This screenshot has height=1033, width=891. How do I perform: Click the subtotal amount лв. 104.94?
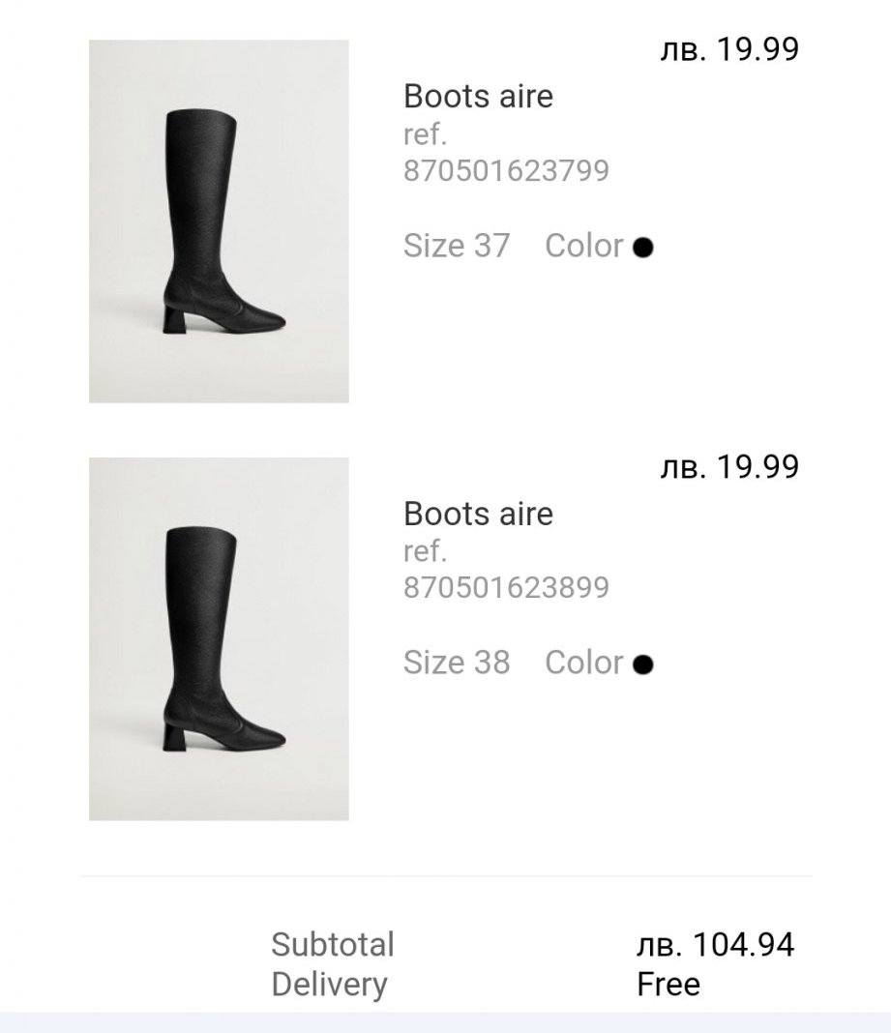716,944
